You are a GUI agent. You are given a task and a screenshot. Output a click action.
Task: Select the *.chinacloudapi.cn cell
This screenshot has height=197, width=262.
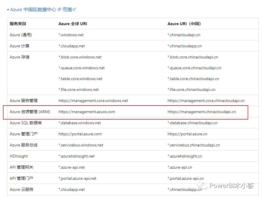tap(184, 35)
